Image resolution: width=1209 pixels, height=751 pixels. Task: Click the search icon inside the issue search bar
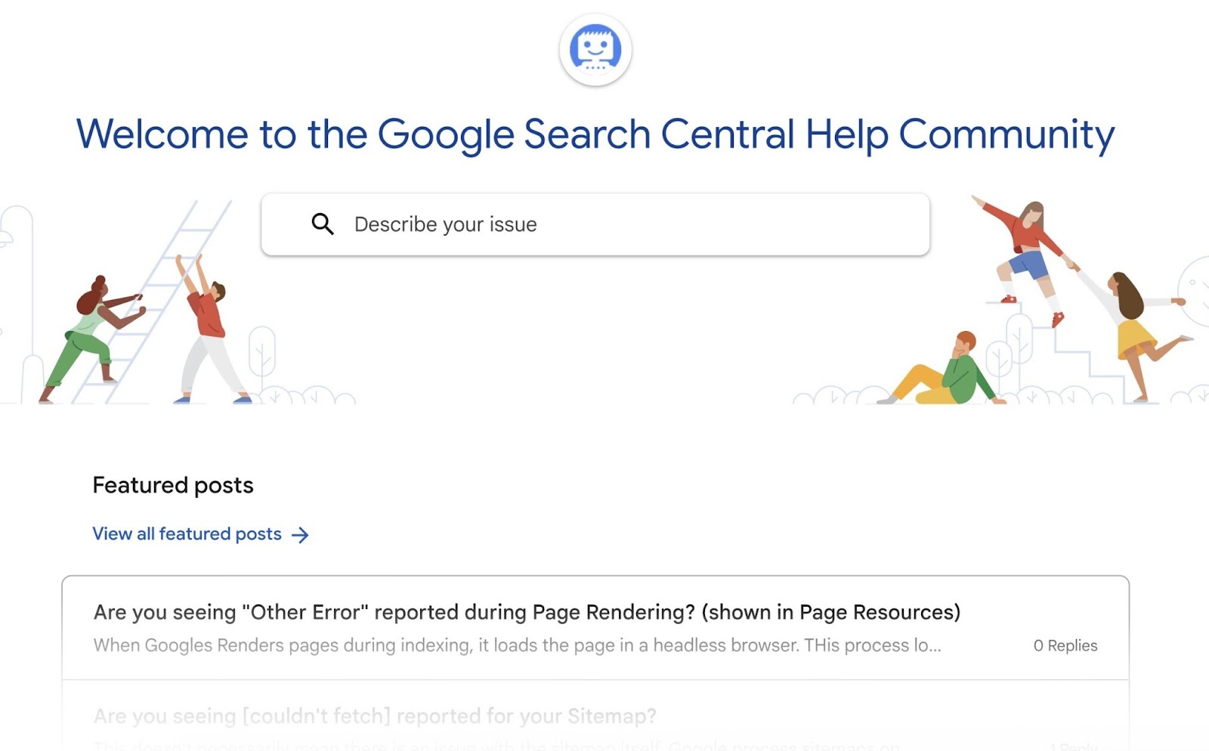tap(323, 224)
